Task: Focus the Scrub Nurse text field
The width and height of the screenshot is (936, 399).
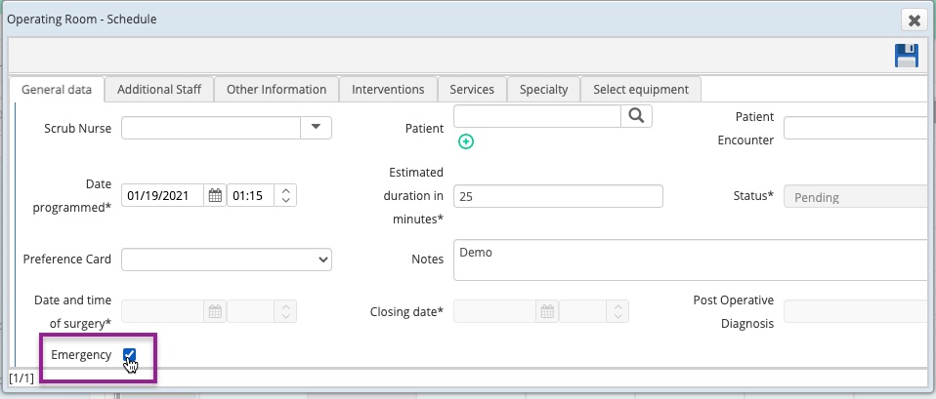Action: pyautogui.click(x=211, y=128)
